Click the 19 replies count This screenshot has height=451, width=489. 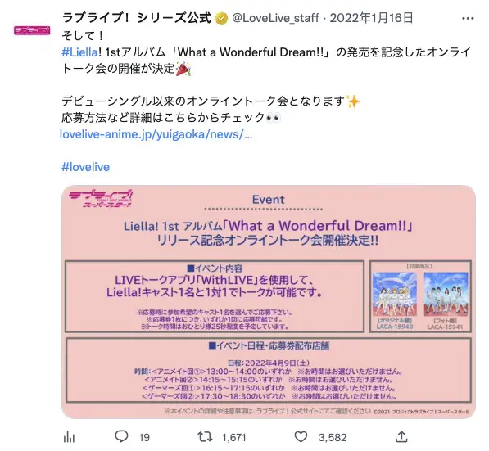(x=144, y=438)
